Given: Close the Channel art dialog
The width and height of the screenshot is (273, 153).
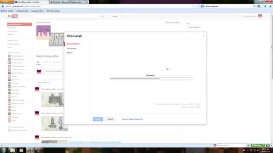Looking at the screenshot, I should coord(204,36).
